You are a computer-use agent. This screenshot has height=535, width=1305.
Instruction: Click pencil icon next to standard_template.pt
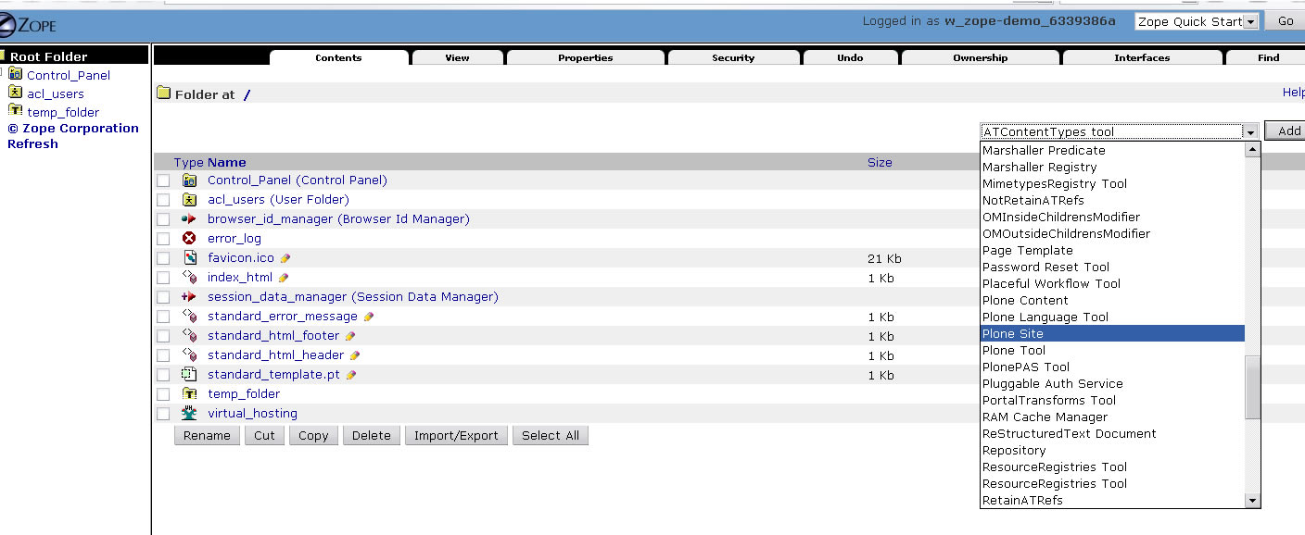pos(351,375)
